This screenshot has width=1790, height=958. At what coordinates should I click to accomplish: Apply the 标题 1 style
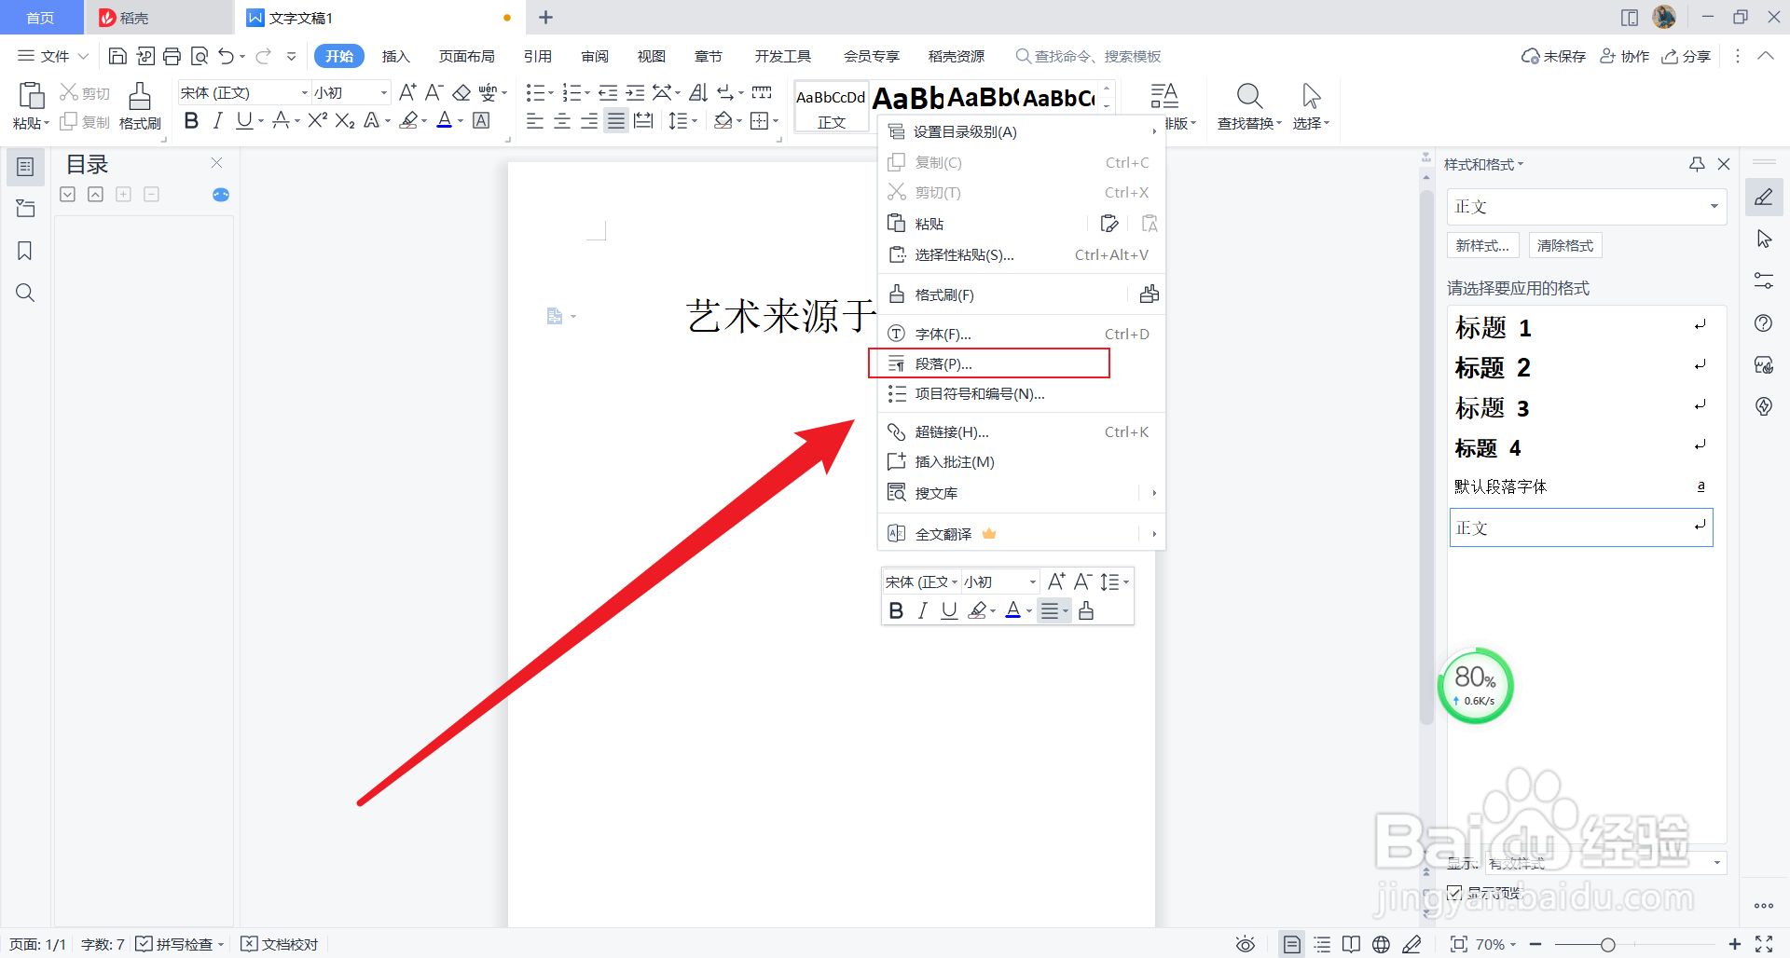pyautogui.click(x=1581, y=327)
